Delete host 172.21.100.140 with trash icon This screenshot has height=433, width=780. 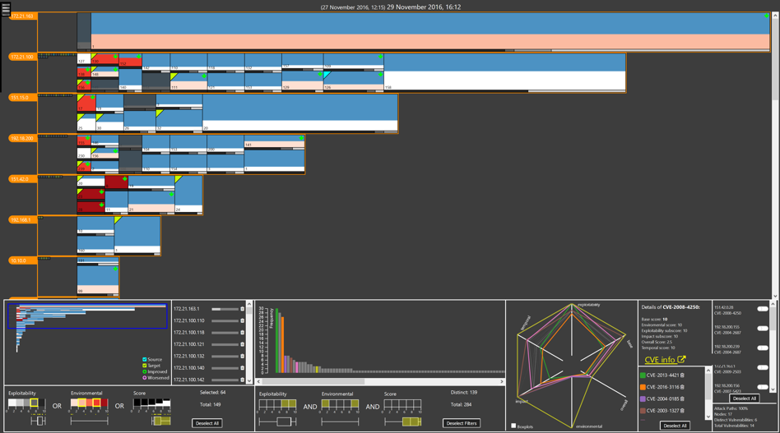(242, 368)
